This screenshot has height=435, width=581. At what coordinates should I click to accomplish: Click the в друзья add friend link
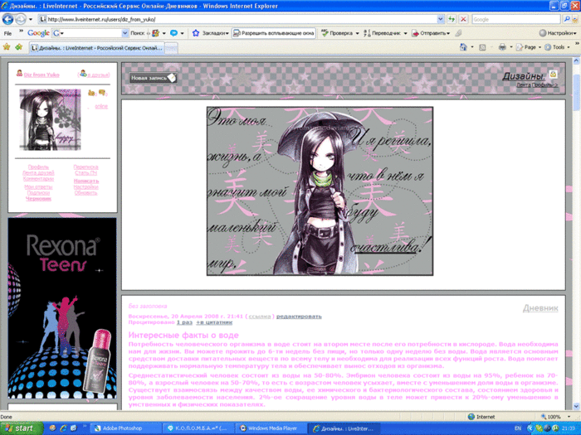coord(99,75)
